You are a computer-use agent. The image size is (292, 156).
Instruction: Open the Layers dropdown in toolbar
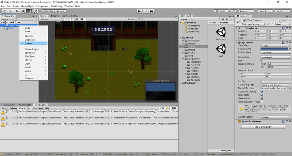265,11
